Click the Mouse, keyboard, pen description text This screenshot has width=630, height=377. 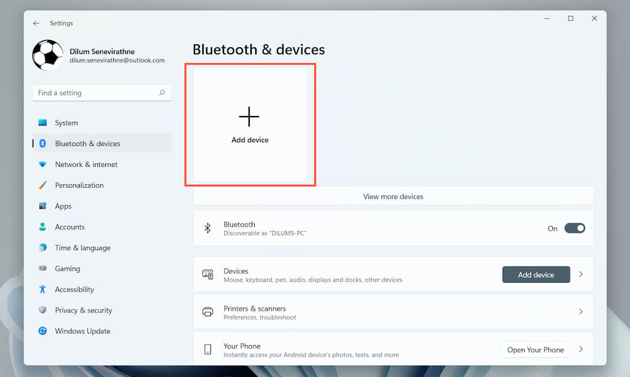point(313,280)
